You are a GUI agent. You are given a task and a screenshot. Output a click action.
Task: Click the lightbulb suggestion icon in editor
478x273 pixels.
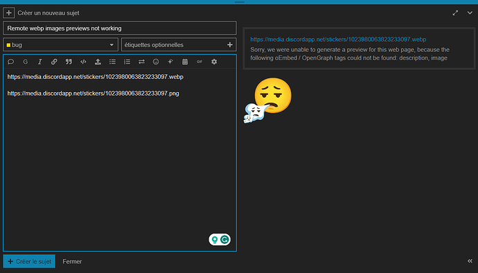(215, 240)
